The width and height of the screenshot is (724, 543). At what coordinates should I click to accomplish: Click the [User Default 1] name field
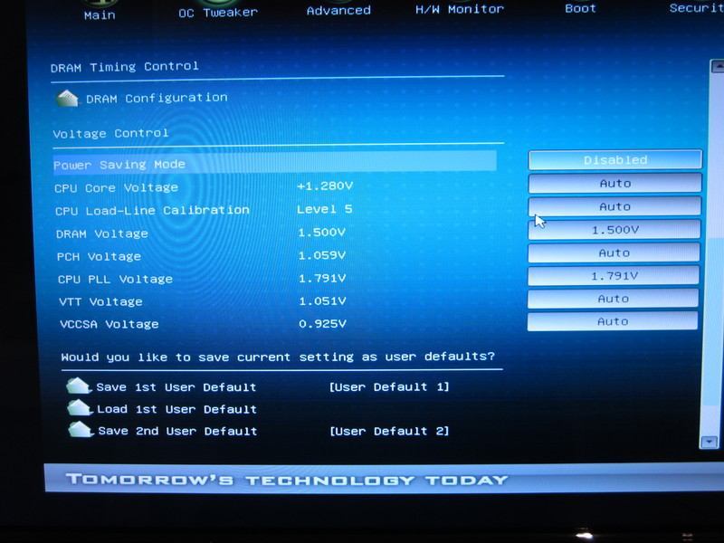tap(389, 386)
